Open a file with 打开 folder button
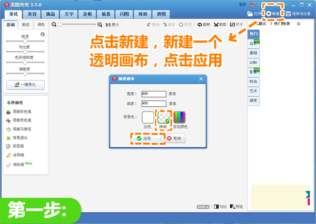 pyautogui.click(x=254, y=14)
